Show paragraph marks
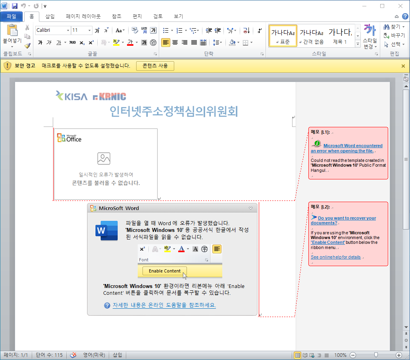 pyautogui.click(x=260, y=30)
